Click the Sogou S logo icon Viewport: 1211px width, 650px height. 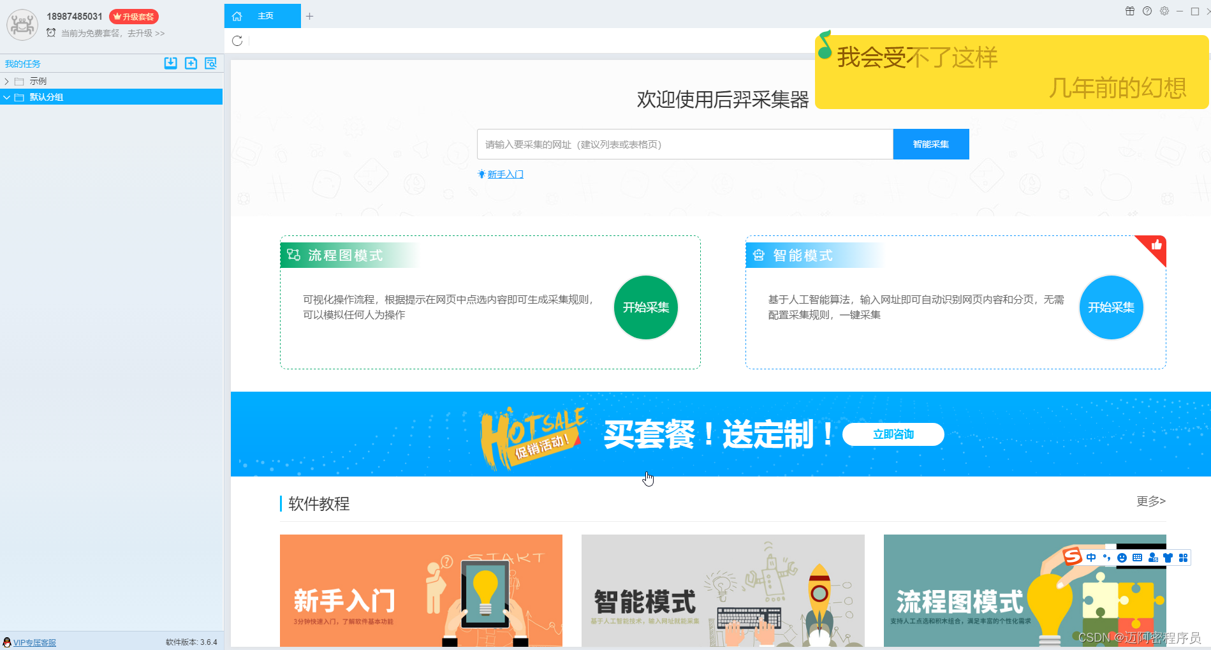(x=1073, y=557)
